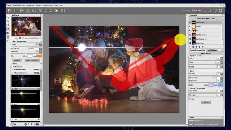Screen dimensions: 231x130
Task: Toggle visibility of Light Explosion element
Action: click(190, 35)
